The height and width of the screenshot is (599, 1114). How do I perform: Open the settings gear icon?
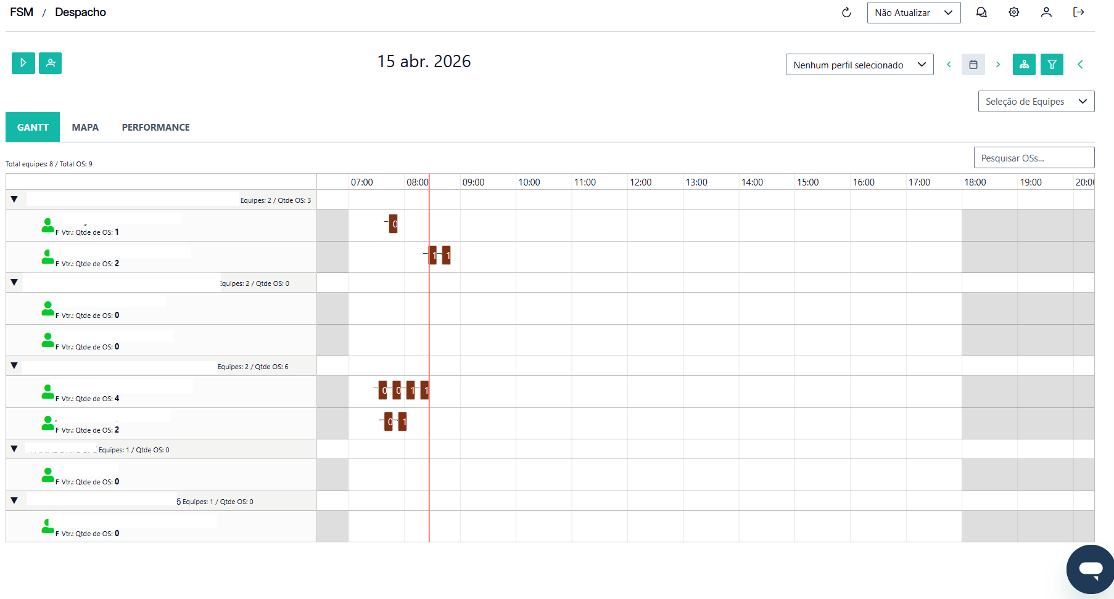coord(1014,12)
